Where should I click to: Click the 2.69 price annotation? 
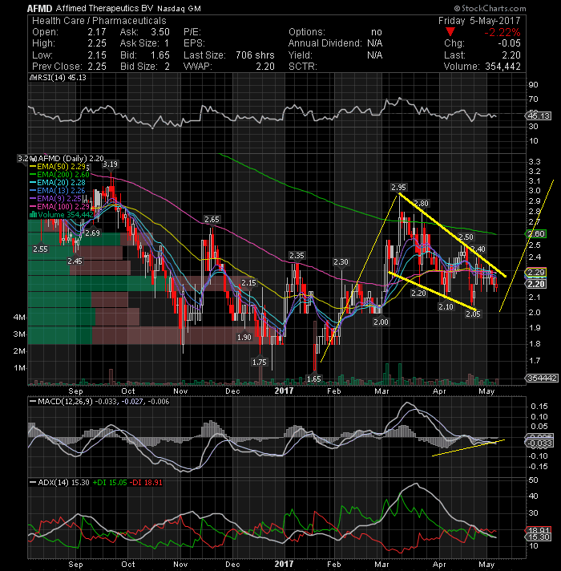coord(92,233)
